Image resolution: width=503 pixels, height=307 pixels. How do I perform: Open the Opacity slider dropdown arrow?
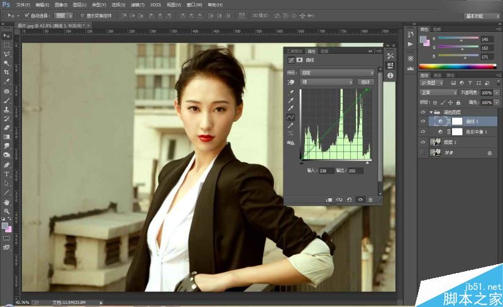point(497,92)
